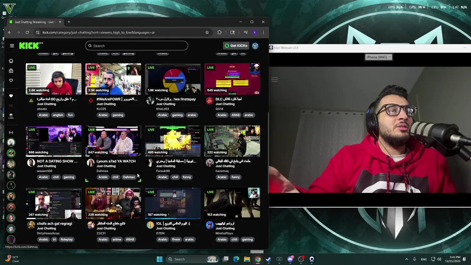Open the ENG language selector in taskbar
This screenshot has width=471, height=265.
coord(424,259)
